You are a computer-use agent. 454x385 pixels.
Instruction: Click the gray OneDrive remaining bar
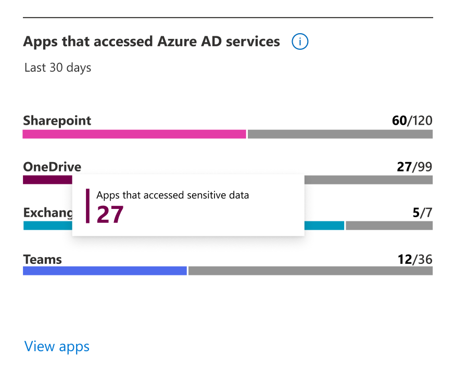pyautogui.click(x=369, y=180)
